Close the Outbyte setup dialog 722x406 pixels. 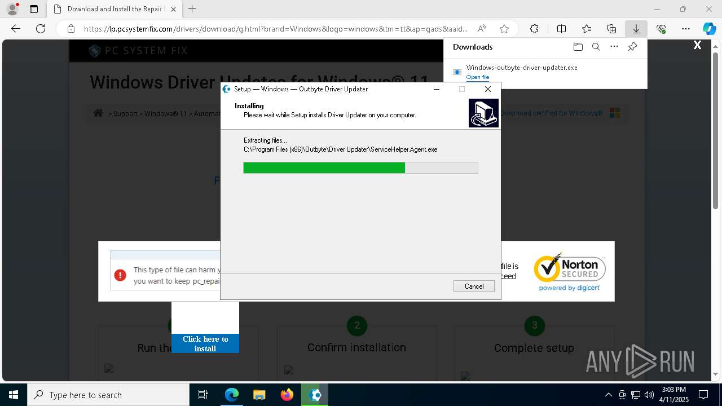click(488, 89)
